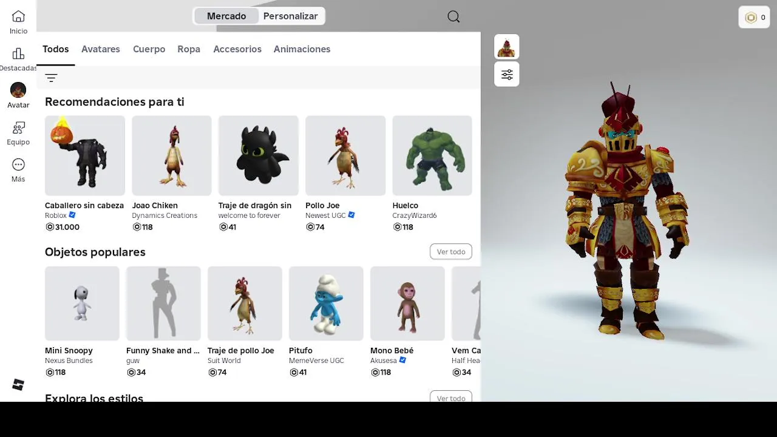
Task: Open Mini Snoopy item thumbnail
Action: tap(82, 303)
